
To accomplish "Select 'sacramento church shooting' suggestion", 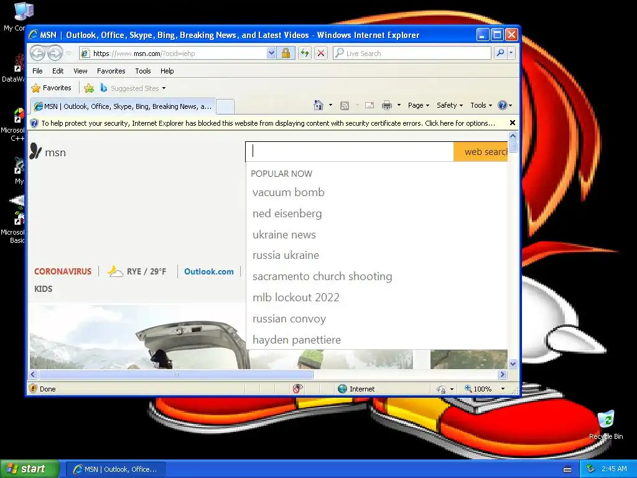I will 322,276.
